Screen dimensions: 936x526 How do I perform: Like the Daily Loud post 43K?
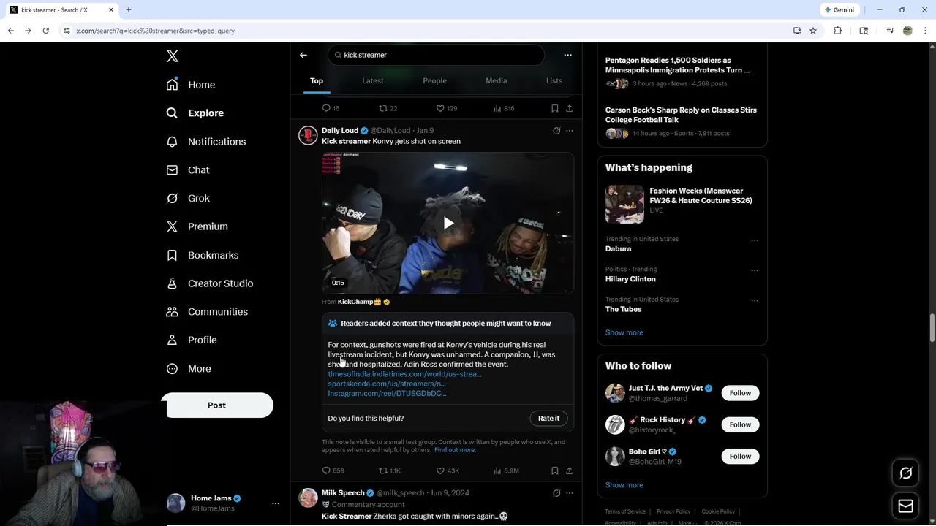point(448,471)
